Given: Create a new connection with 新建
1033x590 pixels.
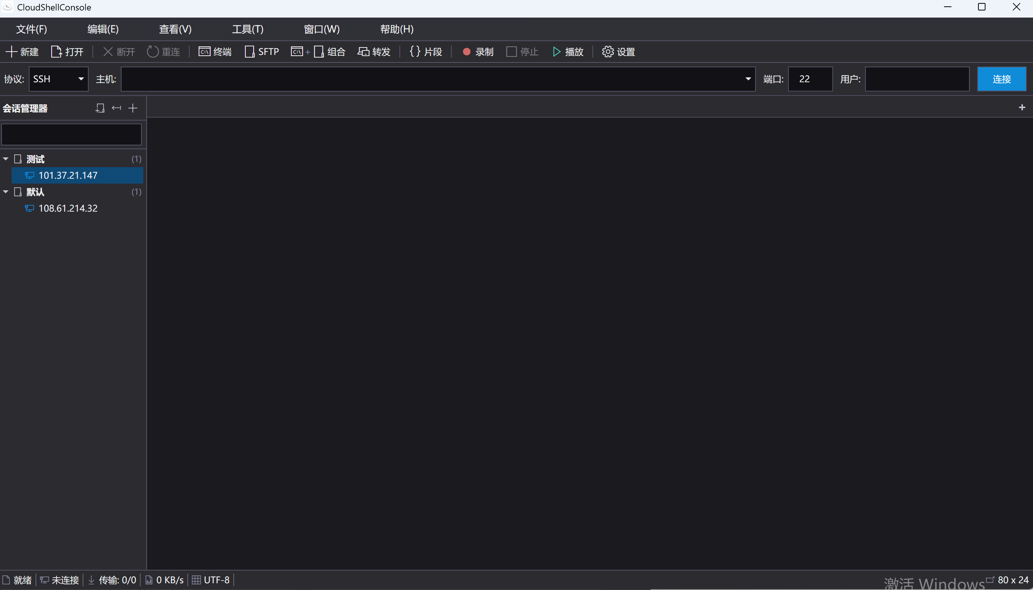Looking at the screenshot, I should [x=22, y=52].
